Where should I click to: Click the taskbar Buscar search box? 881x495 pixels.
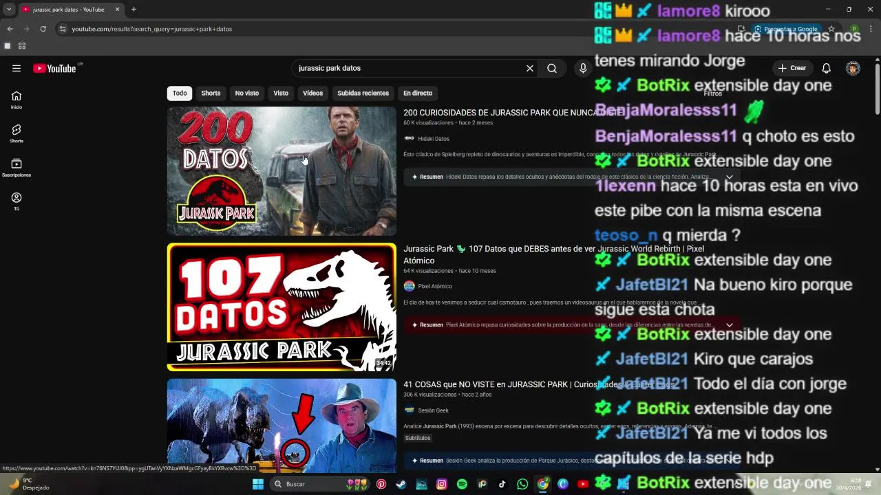coord(320,484)
